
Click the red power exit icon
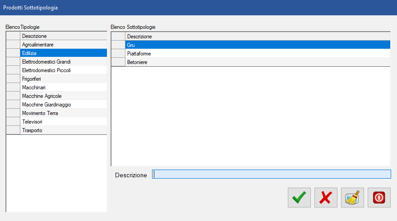[379, 198]
